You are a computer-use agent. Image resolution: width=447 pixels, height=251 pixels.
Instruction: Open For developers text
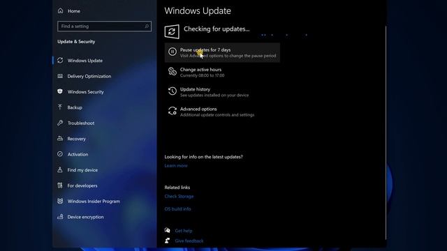pos(82,186)
